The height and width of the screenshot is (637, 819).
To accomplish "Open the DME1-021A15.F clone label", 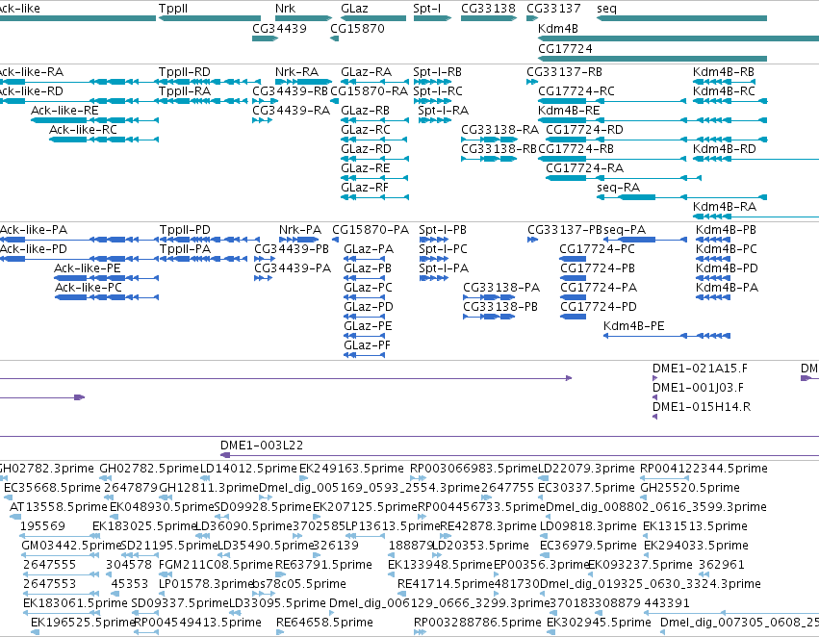I will [x=700, y=369].
